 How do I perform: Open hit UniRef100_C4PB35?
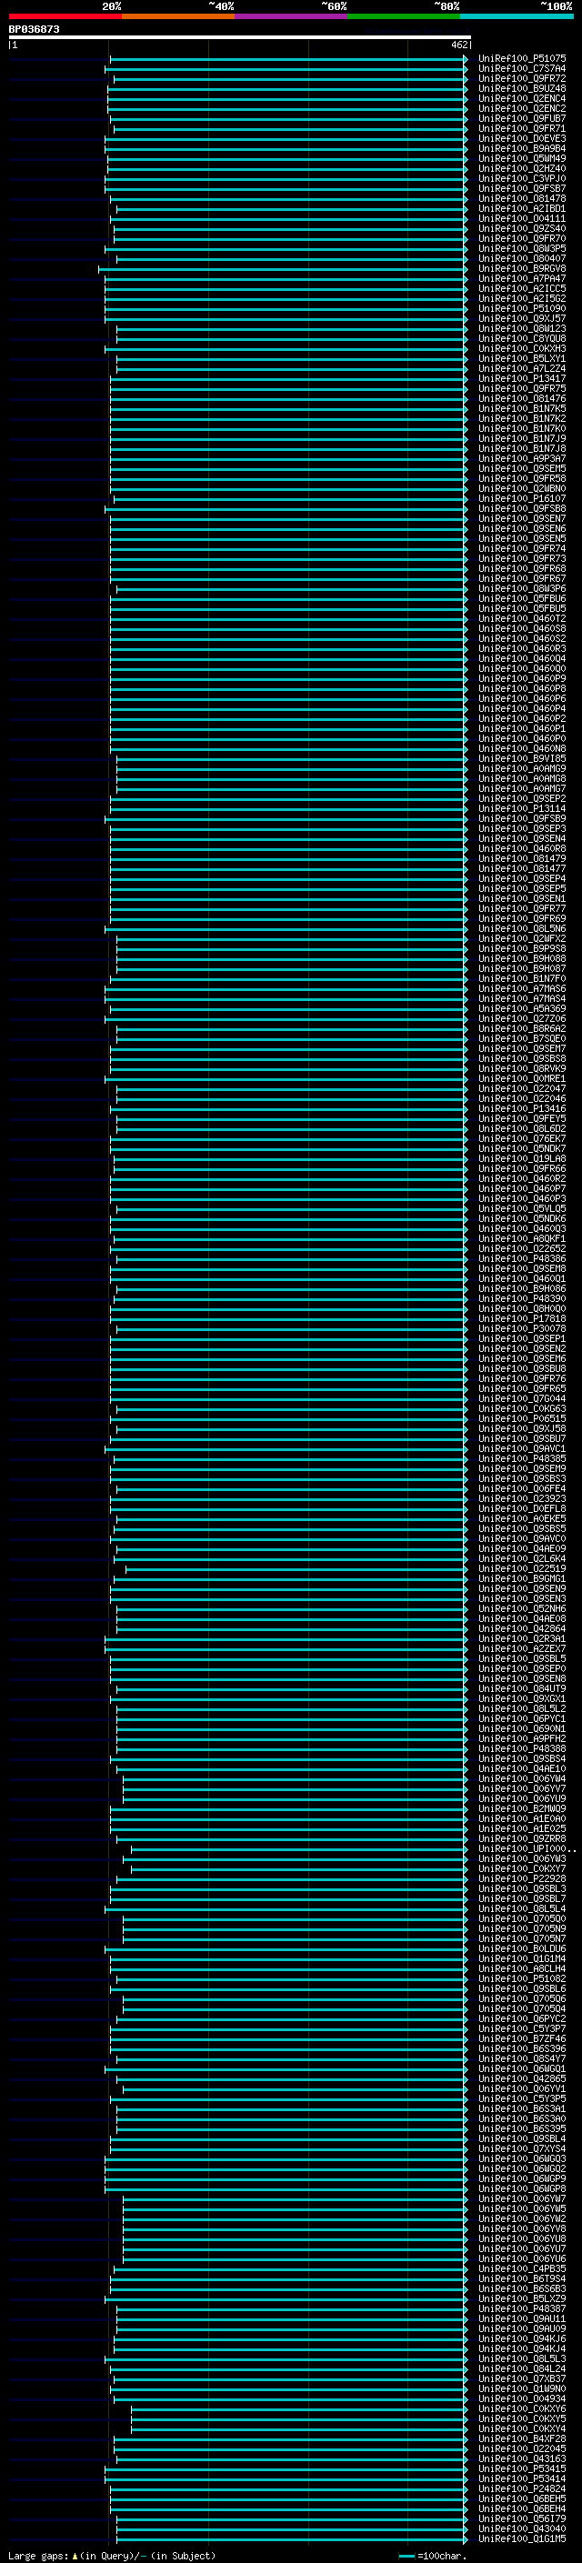(521, 2268)
